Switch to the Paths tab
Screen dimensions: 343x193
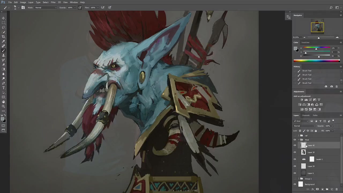pos(315,115)
